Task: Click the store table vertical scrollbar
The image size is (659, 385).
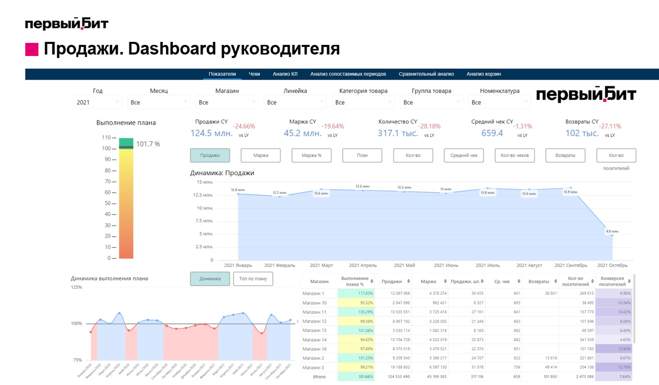Action: click(634, 309)
